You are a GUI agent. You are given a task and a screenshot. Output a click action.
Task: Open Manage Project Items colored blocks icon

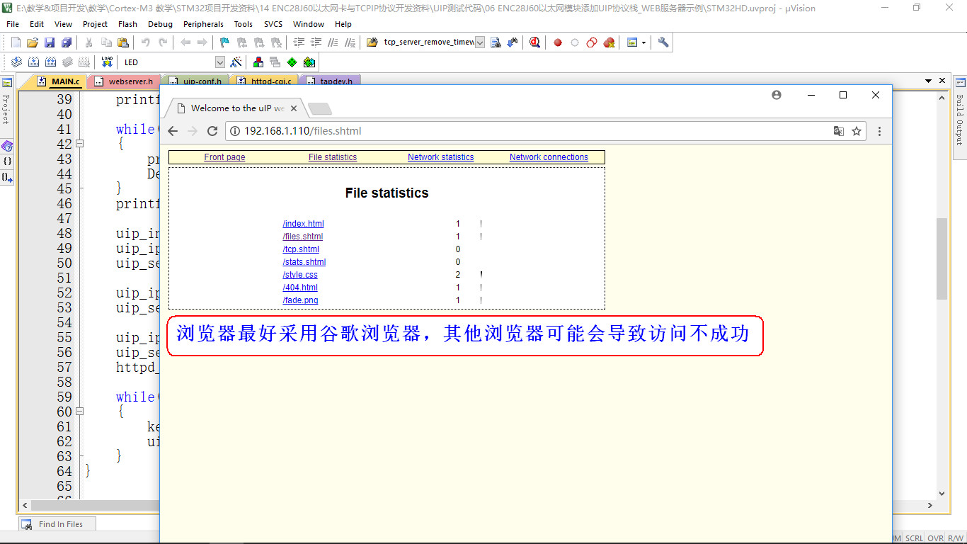(x=258, y=62)
